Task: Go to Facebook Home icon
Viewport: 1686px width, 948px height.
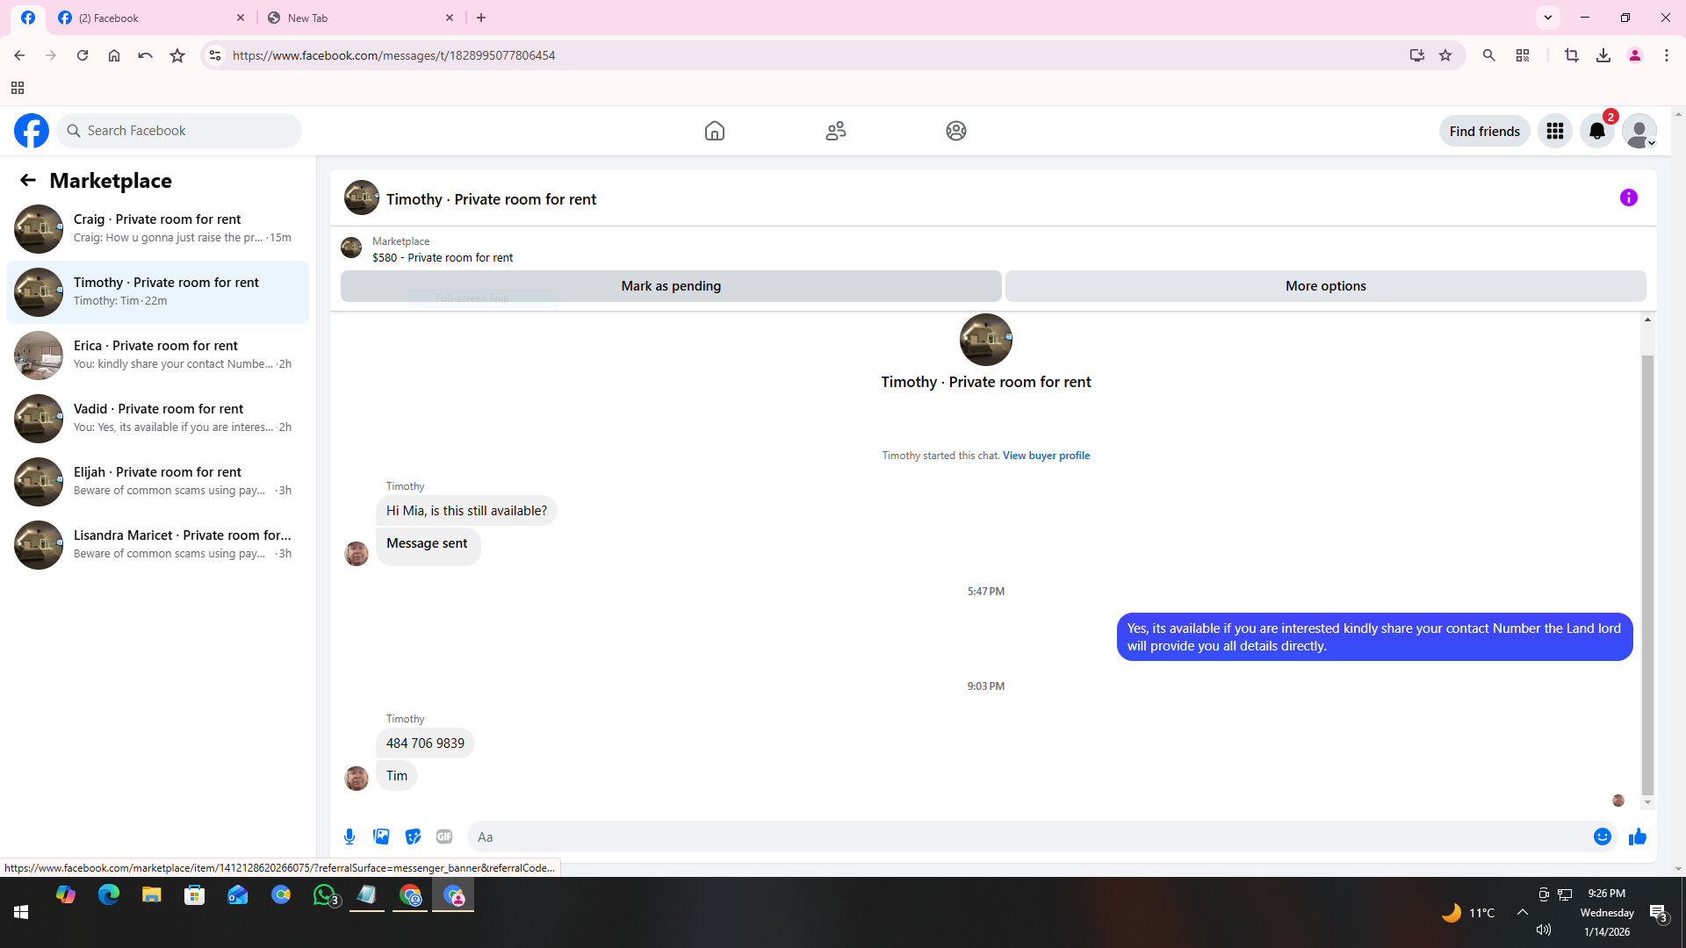Action: (x=714, y=131)
